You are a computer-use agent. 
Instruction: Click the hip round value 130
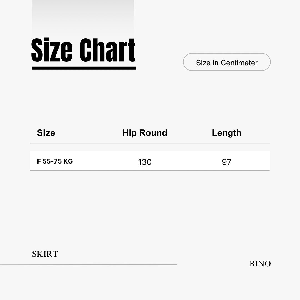coord(145,162)
